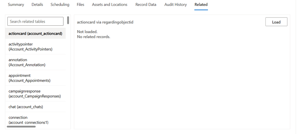
Task: Open the Files tab
Action: coord(80,5)
